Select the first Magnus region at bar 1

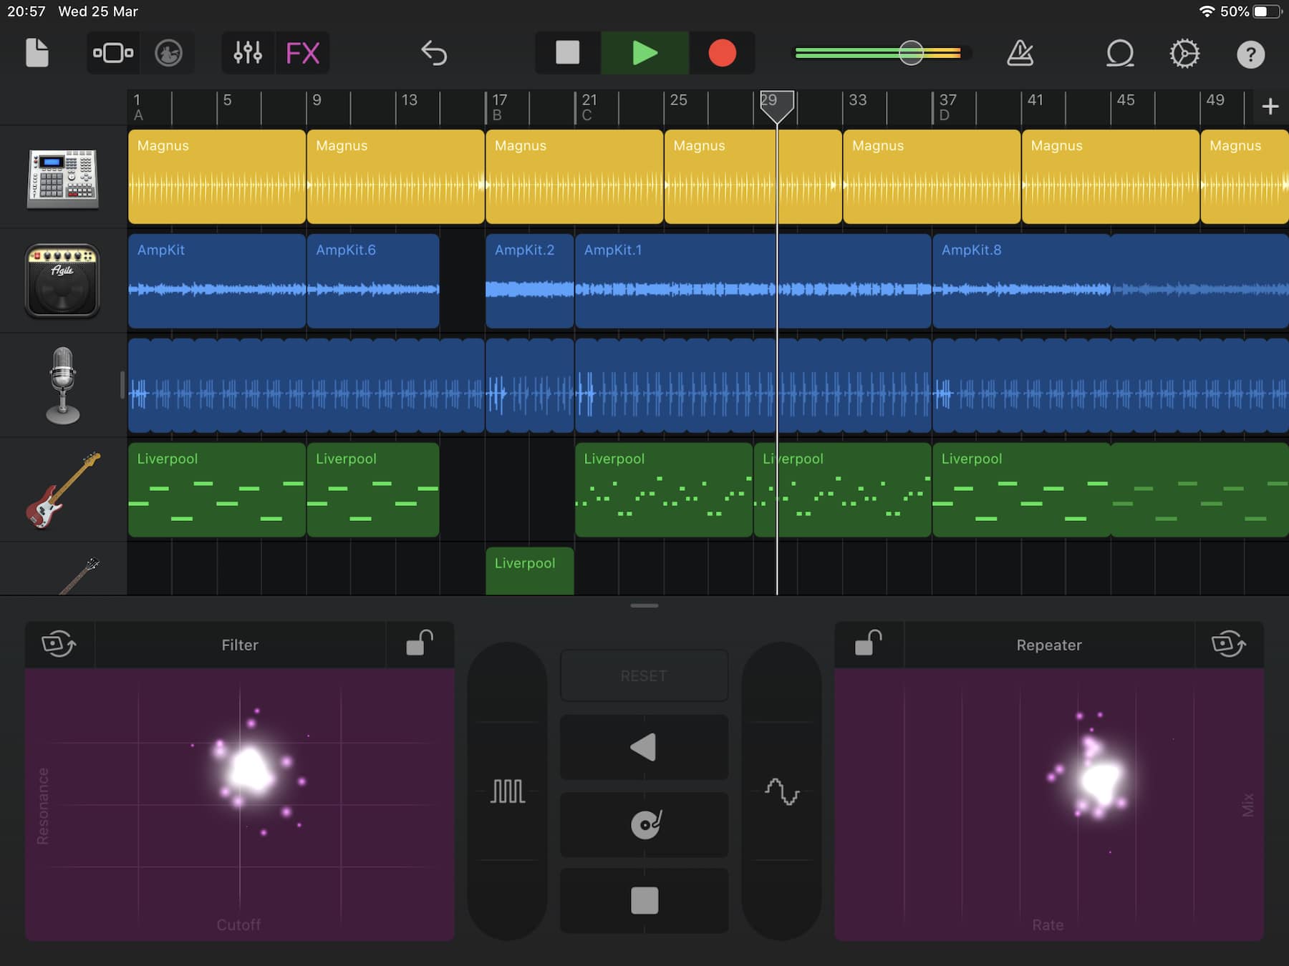(217, 177)
